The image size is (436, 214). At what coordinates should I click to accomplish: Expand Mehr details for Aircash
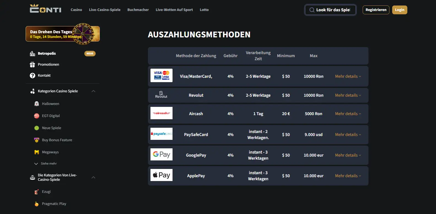tap(348, 114)
